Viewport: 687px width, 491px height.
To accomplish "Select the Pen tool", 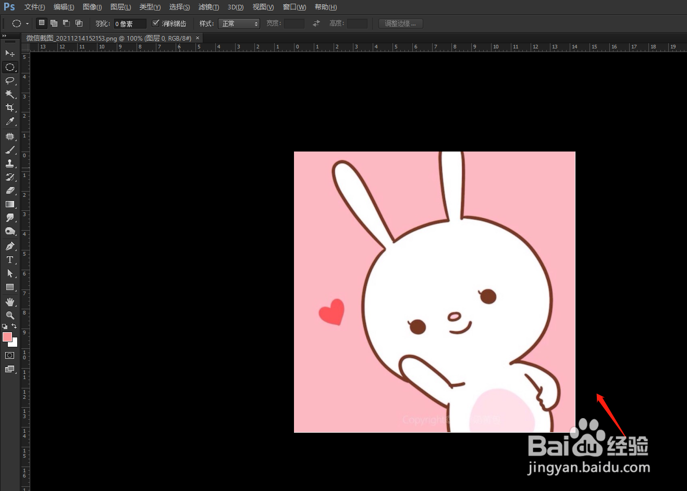I will pos(10,246).
